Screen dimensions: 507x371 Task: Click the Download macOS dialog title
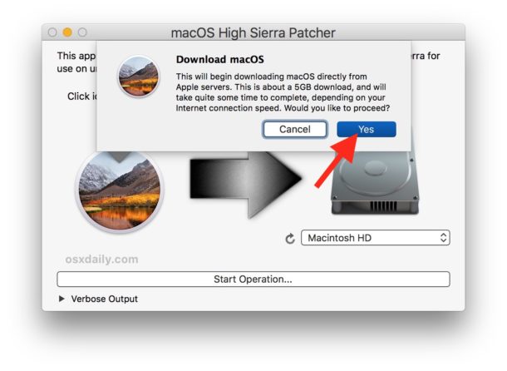tap(220, 60)
